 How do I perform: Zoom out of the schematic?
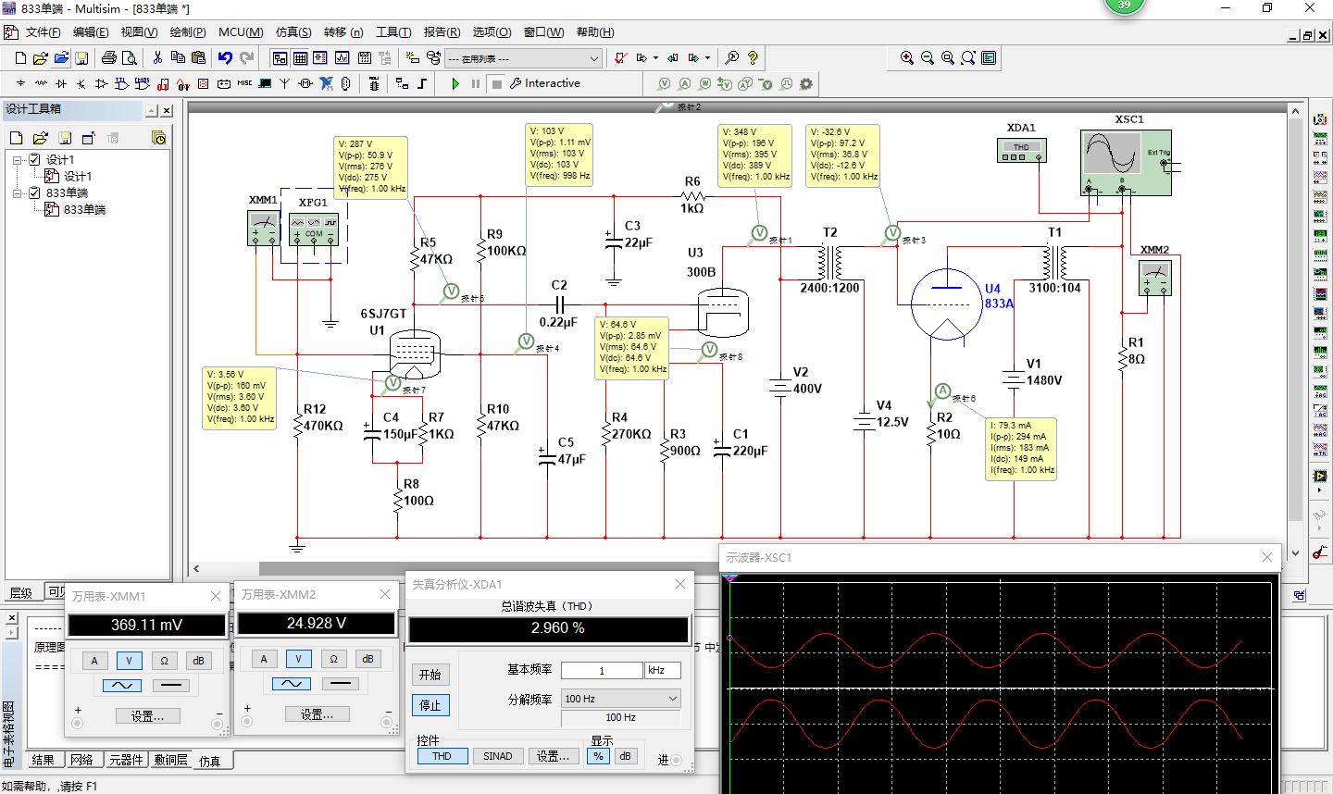[x=928, y=57]
